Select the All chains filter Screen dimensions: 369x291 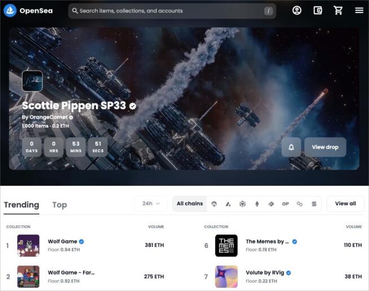pyautogui.click(x=190, y=204)
